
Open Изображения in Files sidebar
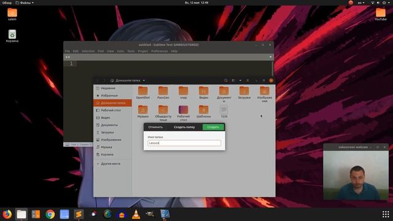112,140
